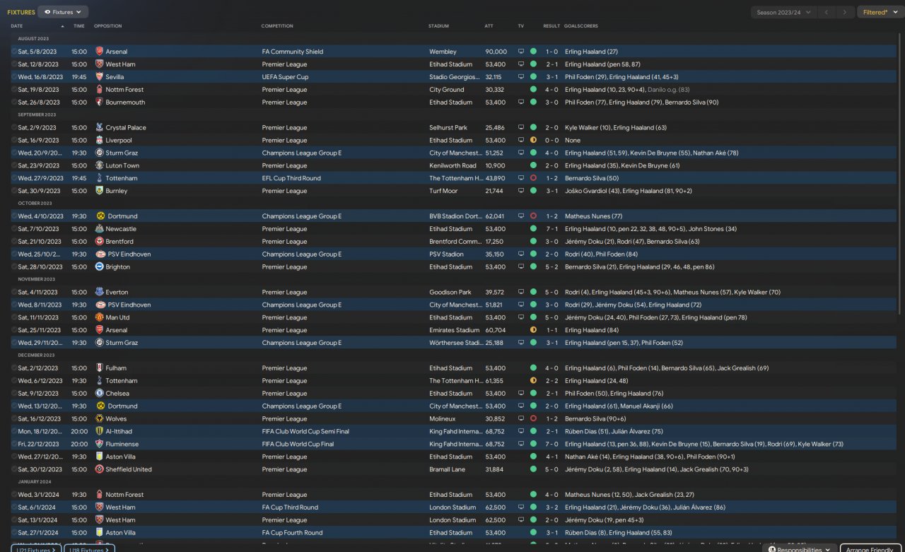Click the Dortmund badge on 4/10/2023
The width and height of the screenshot is (905, 552).
coord(99,216)
